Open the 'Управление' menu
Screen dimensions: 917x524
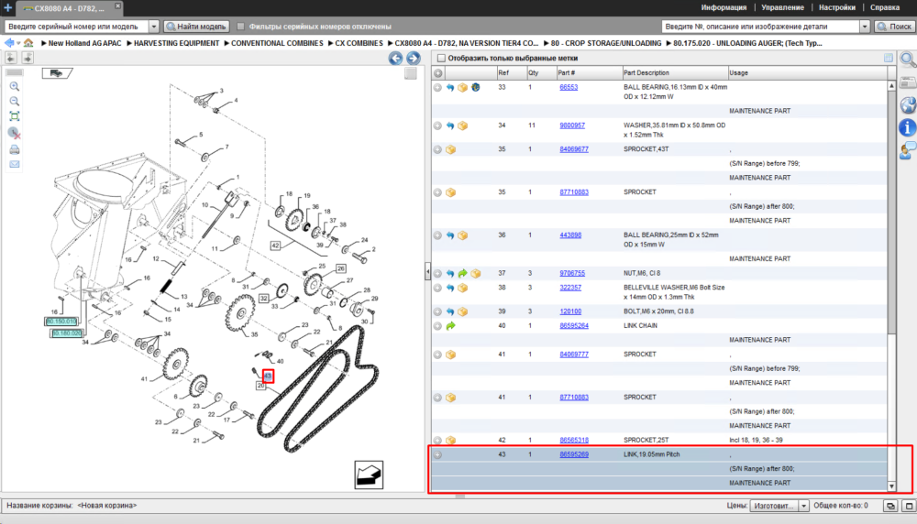[x=782, y=7]
